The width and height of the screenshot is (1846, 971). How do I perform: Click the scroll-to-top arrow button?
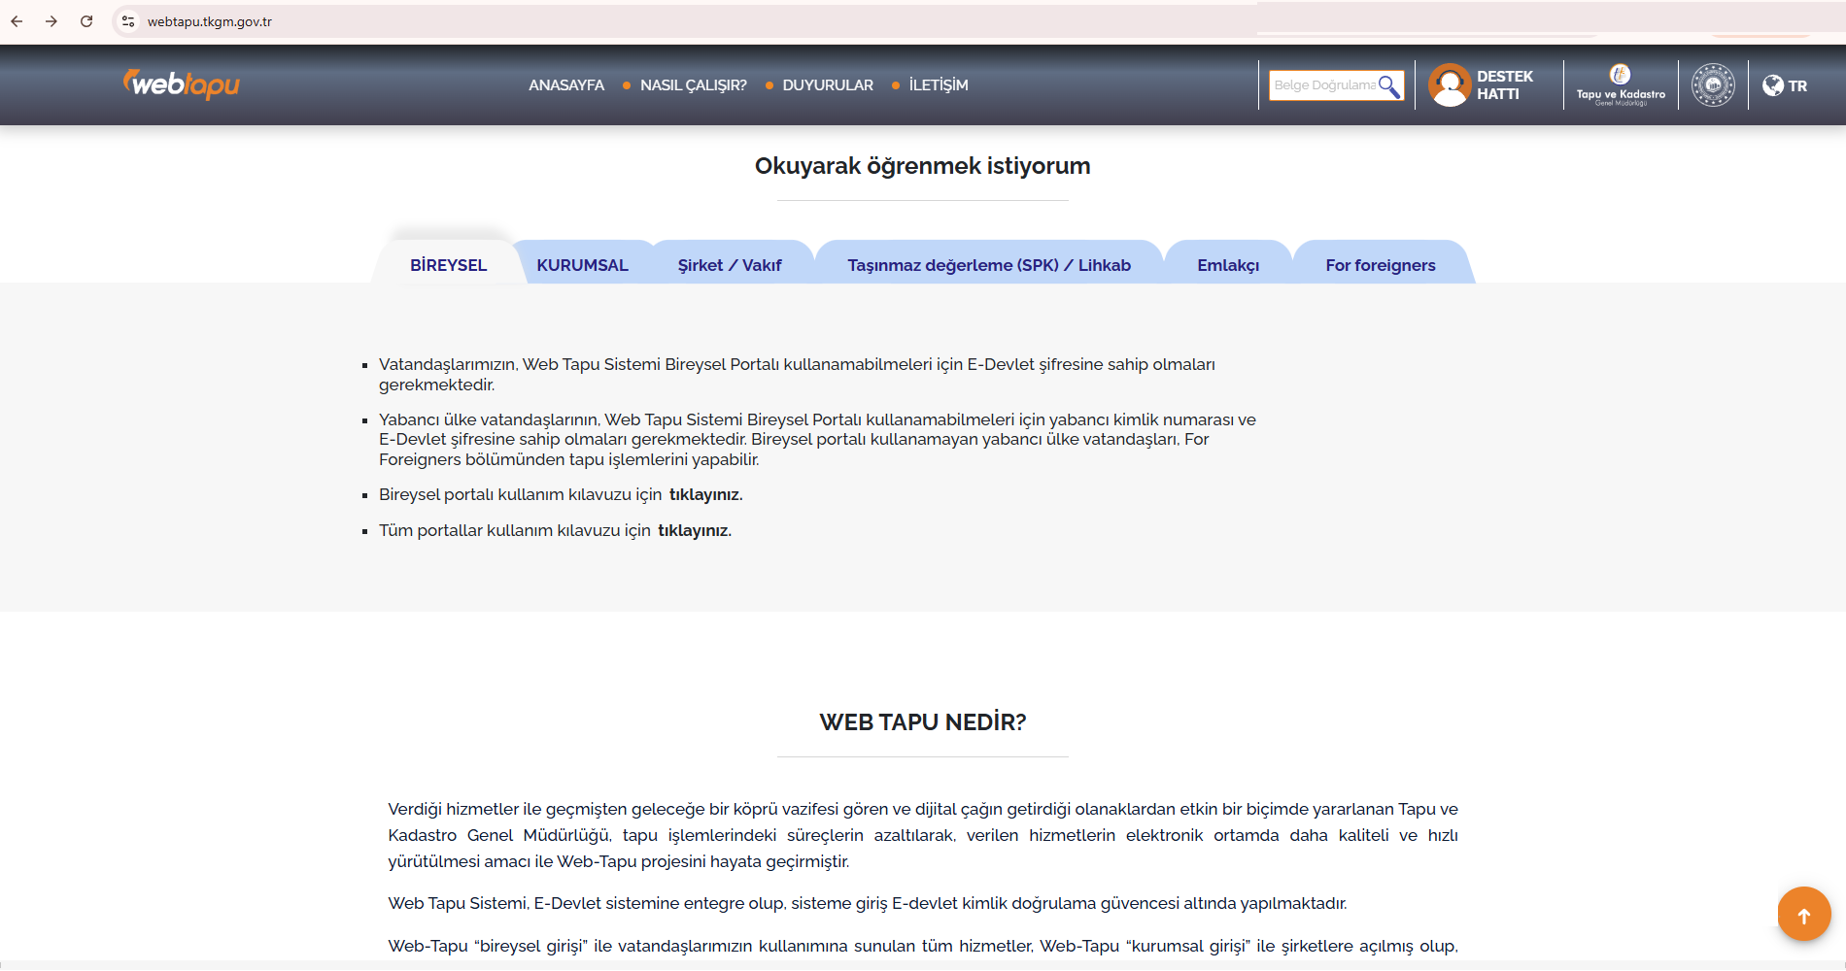(x=1803, y=914)
